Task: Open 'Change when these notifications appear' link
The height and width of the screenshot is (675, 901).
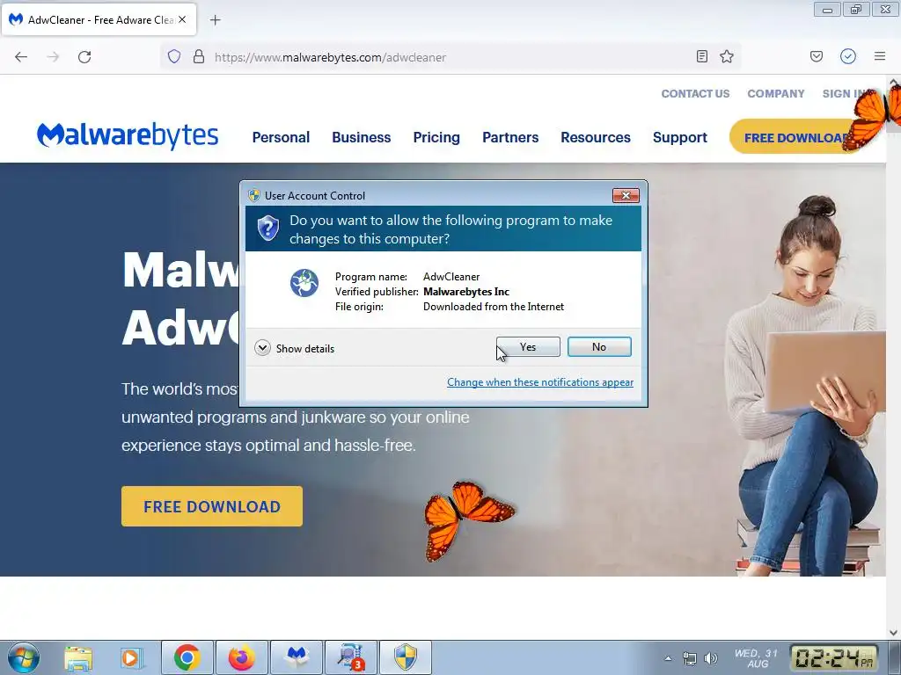Action: [540, 382]
